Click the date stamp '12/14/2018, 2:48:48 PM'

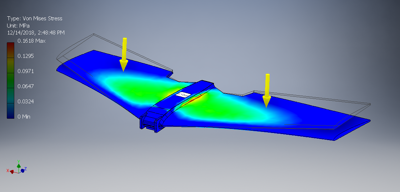[x=36, y=32]
